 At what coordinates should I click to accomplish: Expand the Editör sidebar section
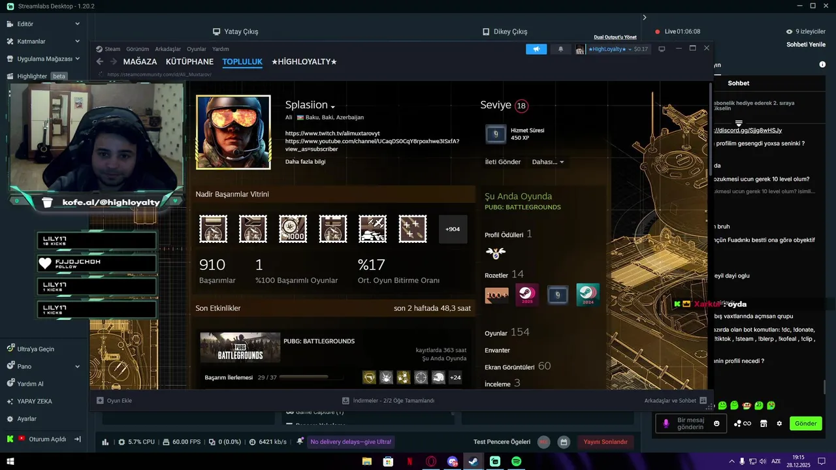(77, 23)
